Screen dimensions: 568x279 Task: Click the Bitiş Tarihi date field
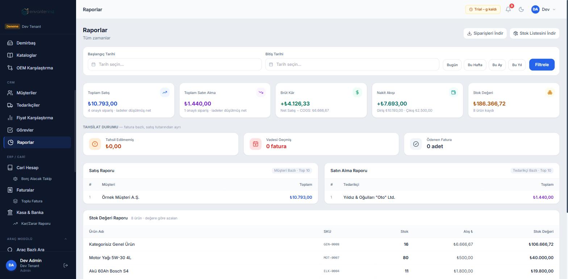pos(352,64)
